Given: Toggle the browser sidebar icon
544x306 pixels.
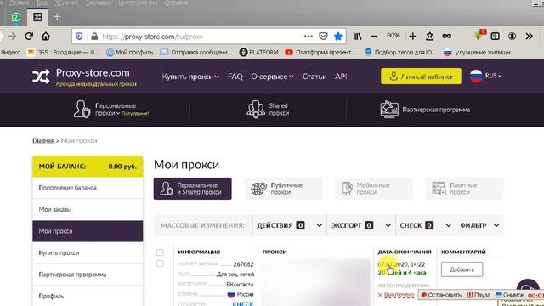Looking at the screenshot, I should [x=495, y=36].
